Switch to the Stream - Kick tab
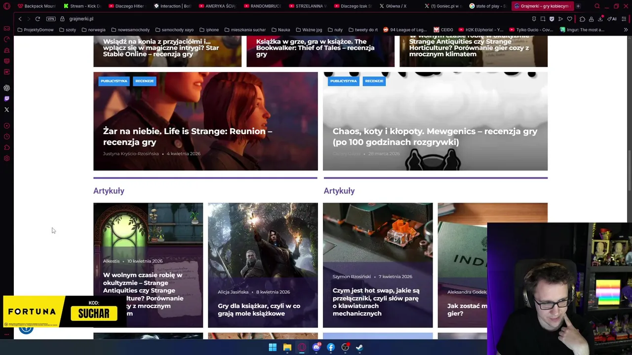The width and height of the screenshot is (632, 355). point(82,6)
